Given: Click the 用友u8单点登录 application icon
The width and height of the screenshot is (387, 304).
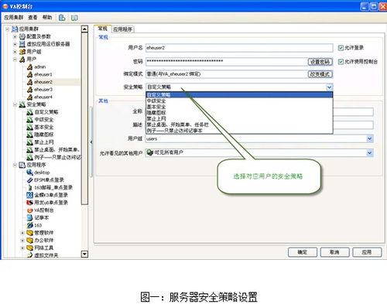Looking at the screenshot, I should pos(30,203).
